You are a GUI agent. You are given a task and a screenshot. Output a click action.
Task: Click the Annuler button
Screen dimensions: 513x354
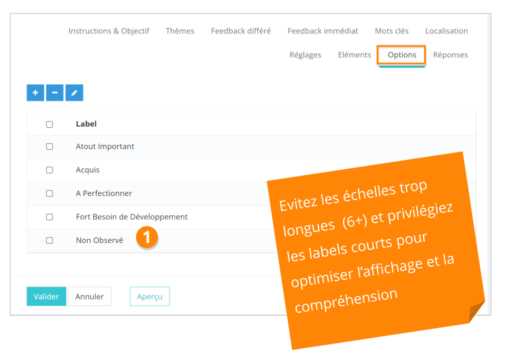pyautogui.click(x=90, y=296)
